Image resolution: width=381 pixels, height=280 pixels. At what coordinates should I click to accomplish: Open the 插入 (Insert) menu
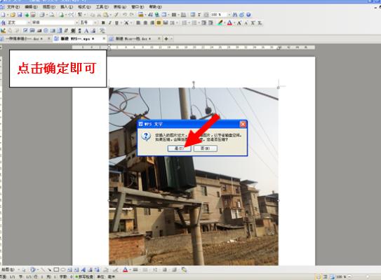click(x=67, y=7)
